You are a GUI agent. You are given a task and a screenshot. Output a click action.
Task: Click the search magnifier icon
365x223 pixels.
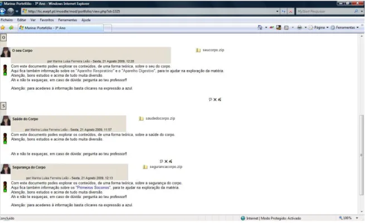pyautogui.click(x=356, y=11)
